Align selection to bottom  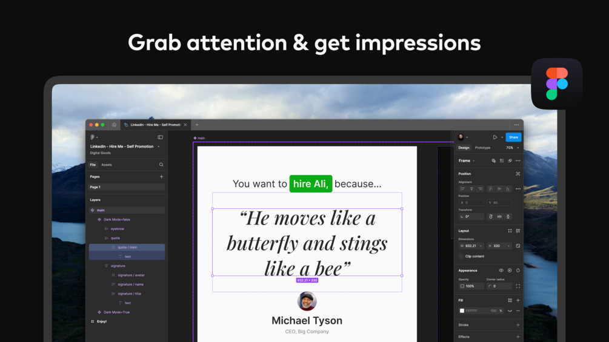(508, 189)
